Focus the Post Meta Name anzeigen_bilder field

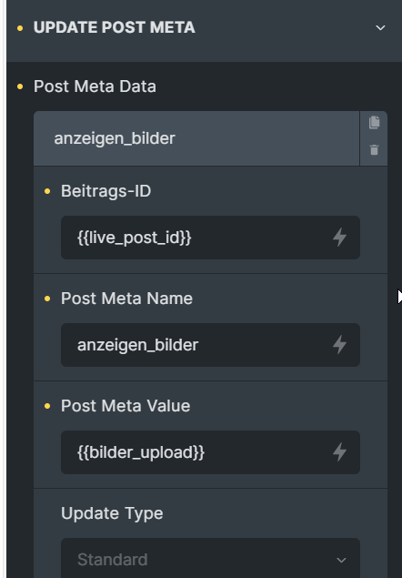pos(210,345)
